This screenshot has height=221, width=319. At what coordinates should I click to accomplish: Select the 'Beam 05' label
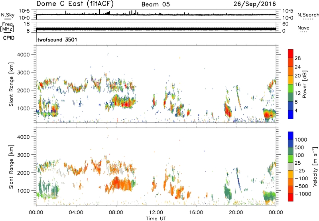[156, 4]
